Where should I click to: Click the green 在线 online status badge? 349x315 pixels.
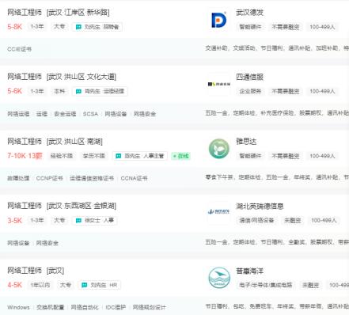pyautogui.click(x=180, y=156)
